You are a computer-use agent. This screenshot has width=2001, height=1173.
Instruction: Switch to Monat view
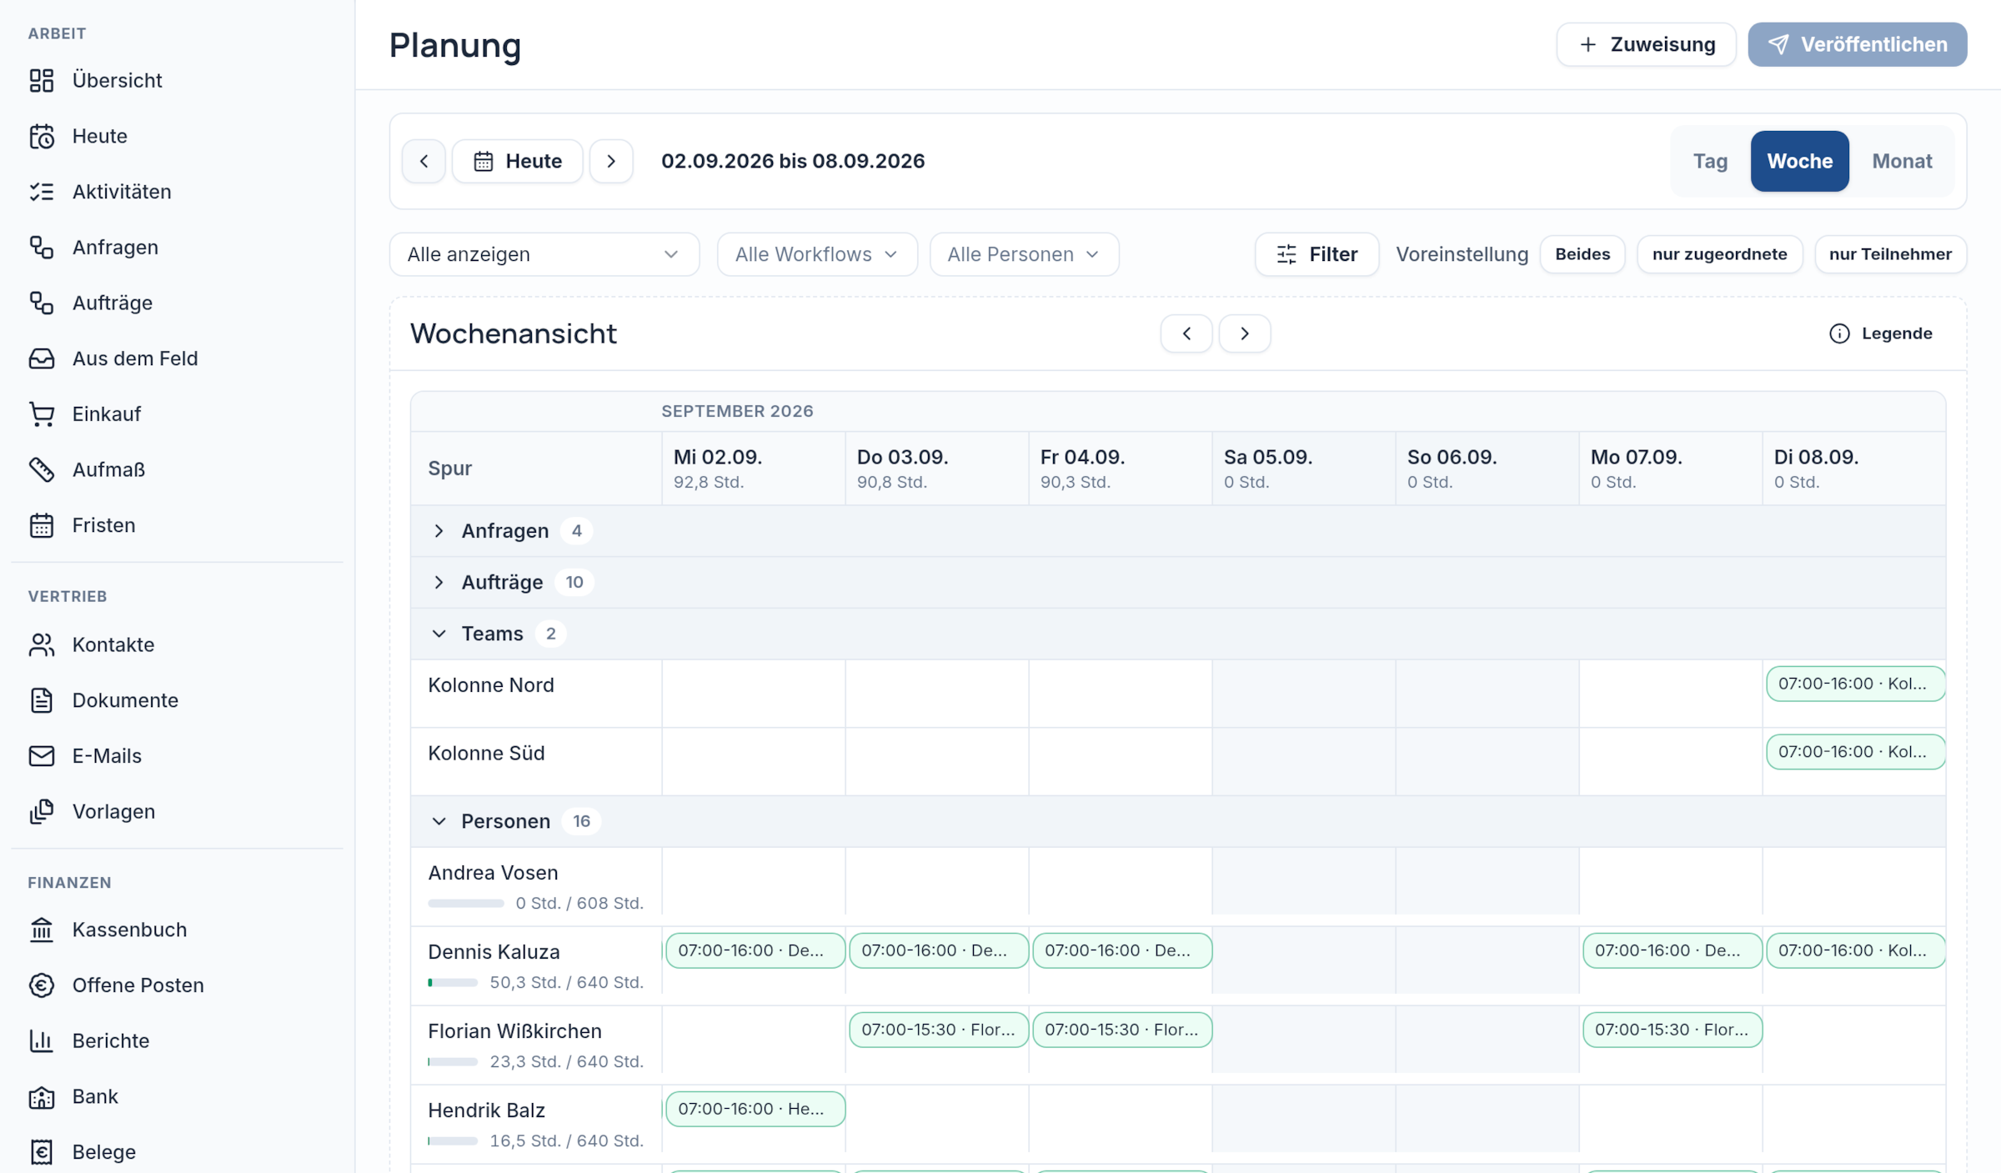(x=1902, y=161)
